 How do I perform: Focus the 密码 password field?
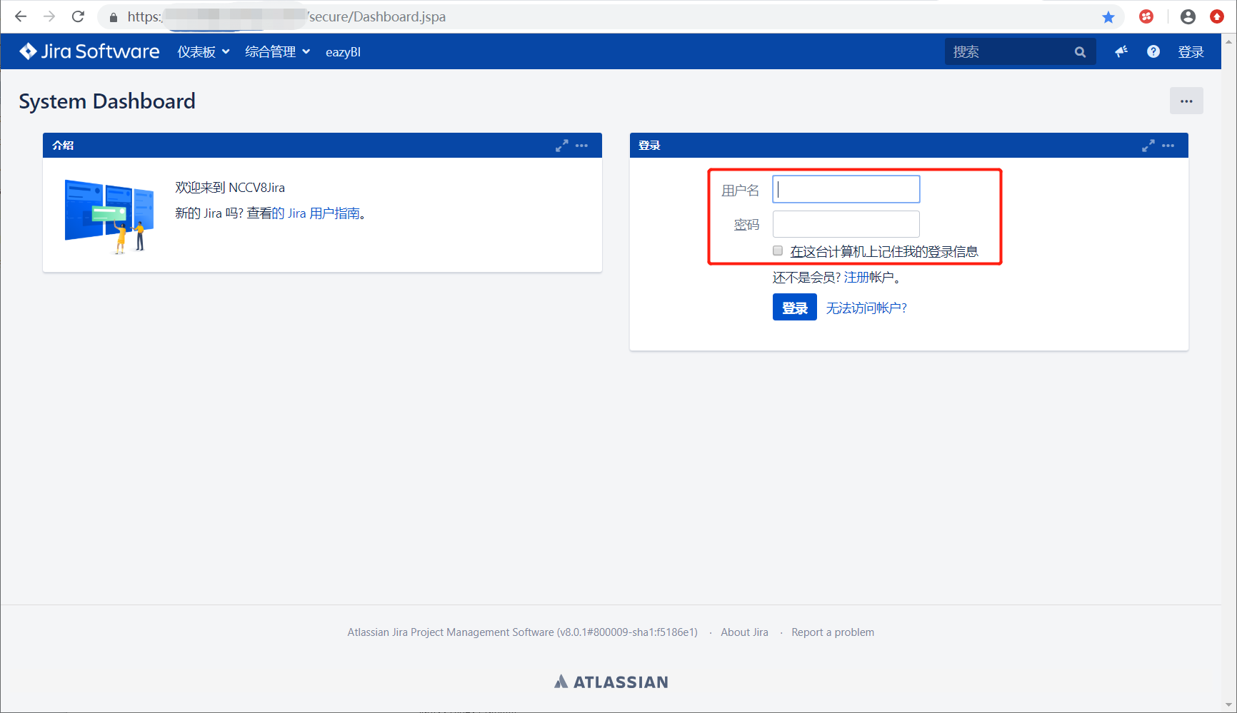846,224
